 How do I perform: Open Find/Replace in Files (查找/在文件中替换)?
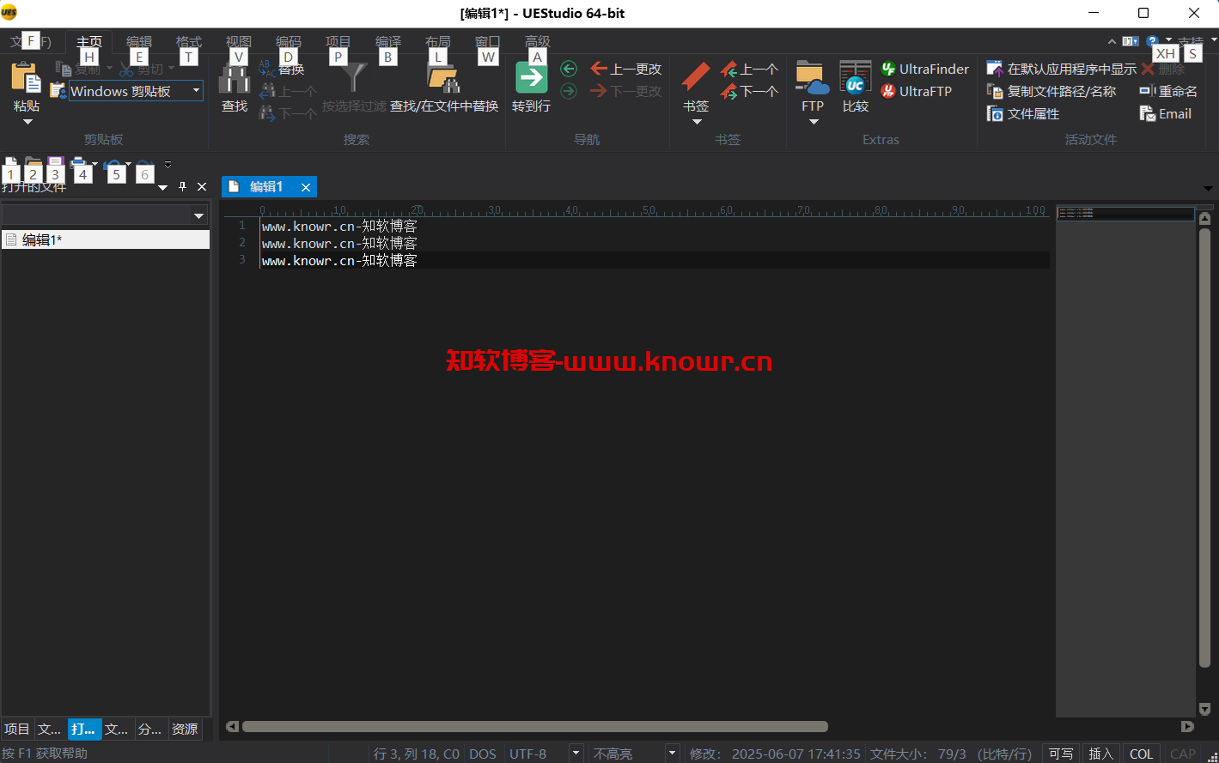coord(443,88)
